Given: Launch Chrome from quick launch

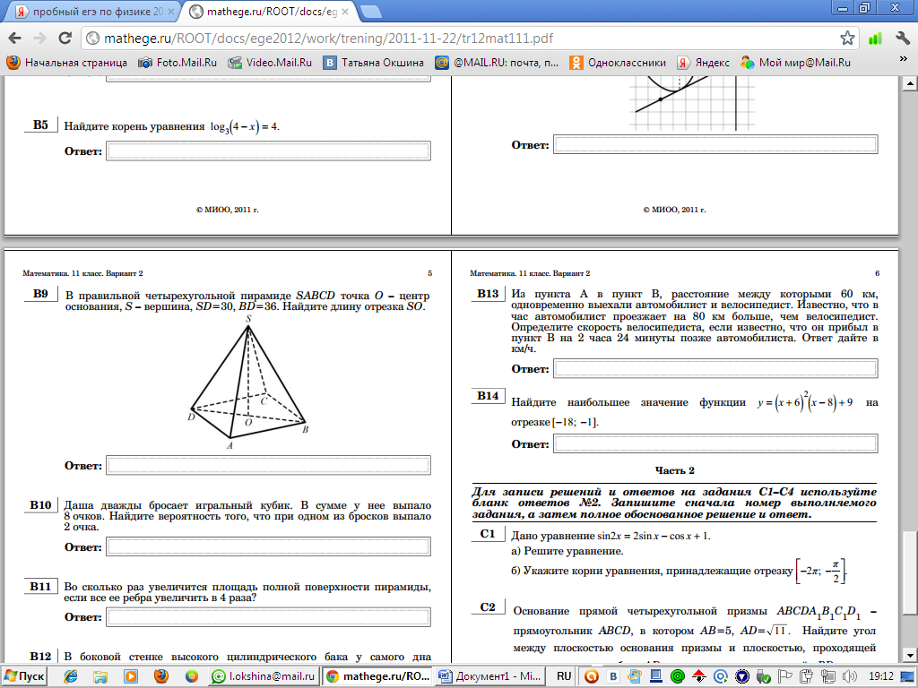Looking at the screenshot, I should 191,676.
